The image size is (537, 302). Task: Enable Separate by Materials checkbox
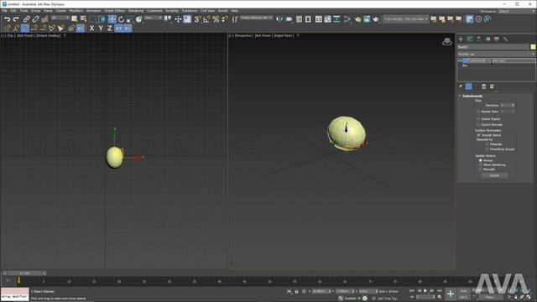(x=487, y=144)
